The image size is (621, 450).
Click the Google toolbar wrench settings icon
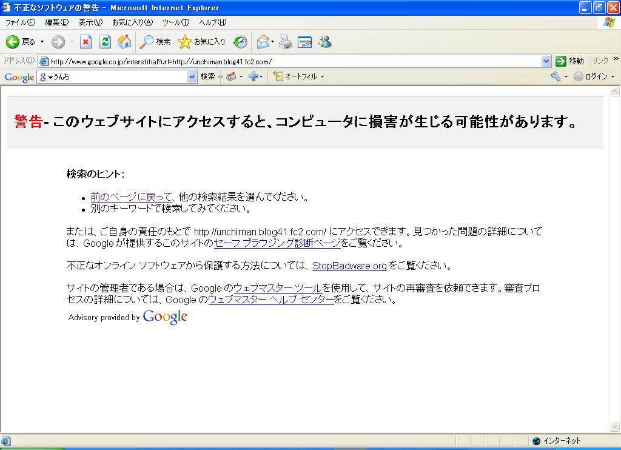tap(556, 76)
